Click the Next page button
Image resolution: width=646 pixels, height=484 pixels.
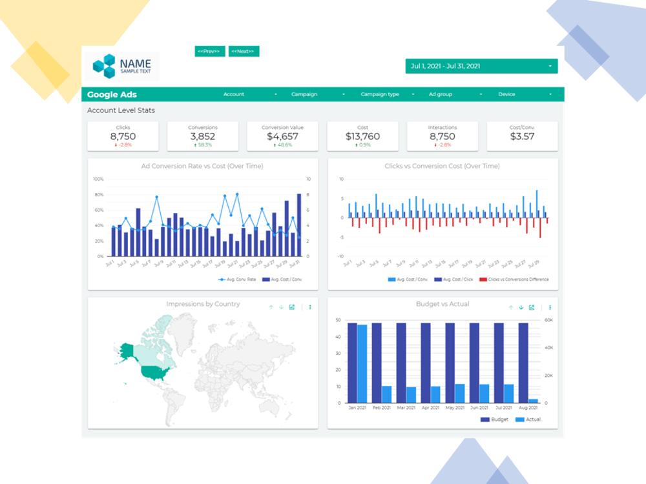(244, 50)
